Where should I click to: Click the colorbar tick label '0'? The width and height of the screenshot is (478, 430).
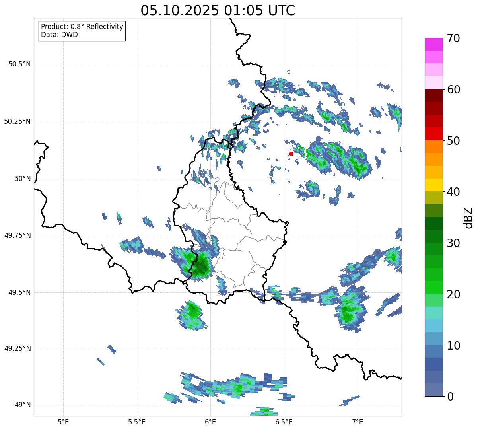451,397
